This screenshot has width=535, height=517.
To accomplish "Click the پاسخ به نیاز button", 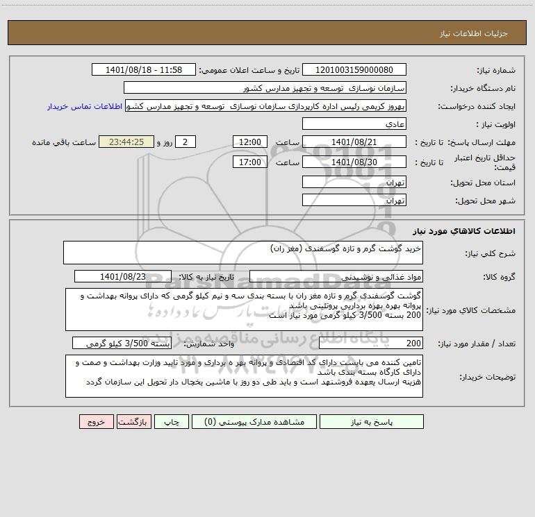I will (x=372, y=422).
